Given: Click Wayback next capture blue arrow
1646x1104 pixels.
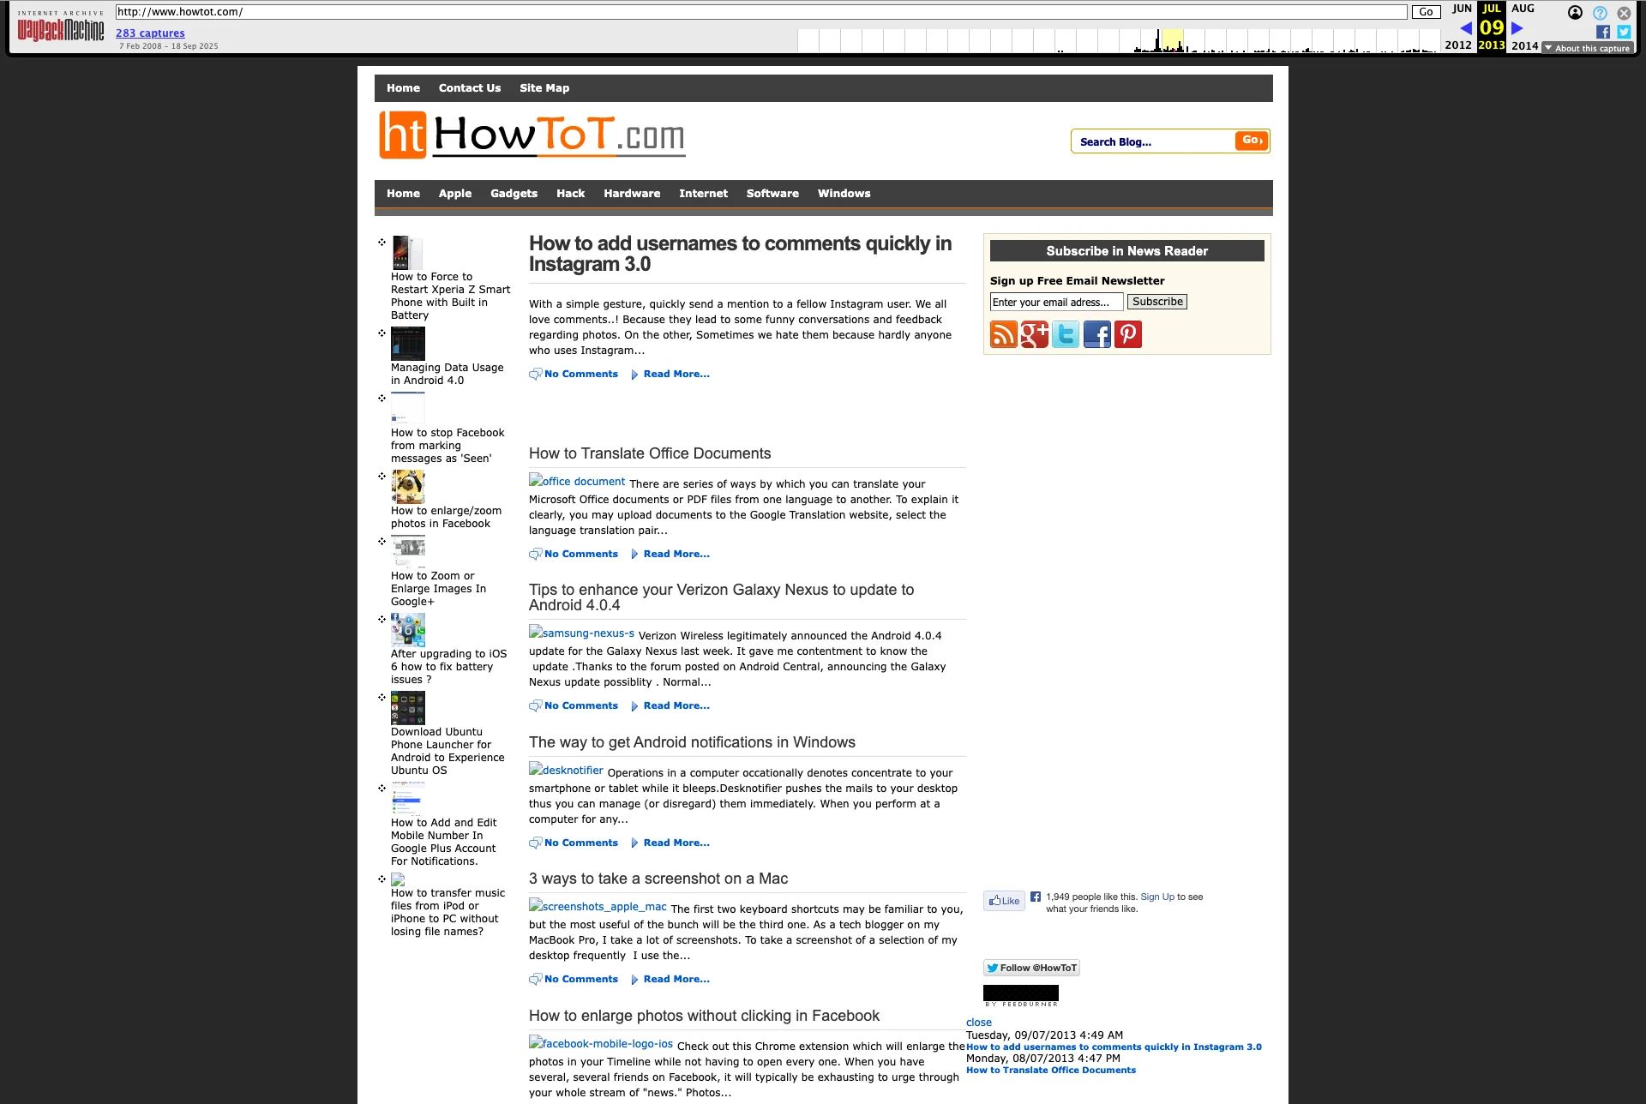Looking at the screenshot, I should coord(1517,28).
